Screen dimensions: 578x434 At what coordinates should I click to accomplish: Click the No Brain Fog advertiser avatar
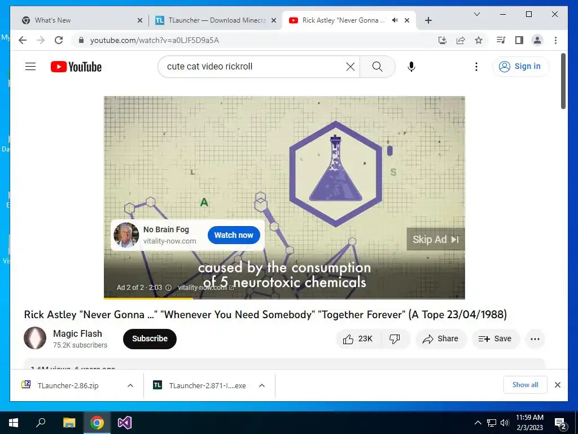click(126, 235)
